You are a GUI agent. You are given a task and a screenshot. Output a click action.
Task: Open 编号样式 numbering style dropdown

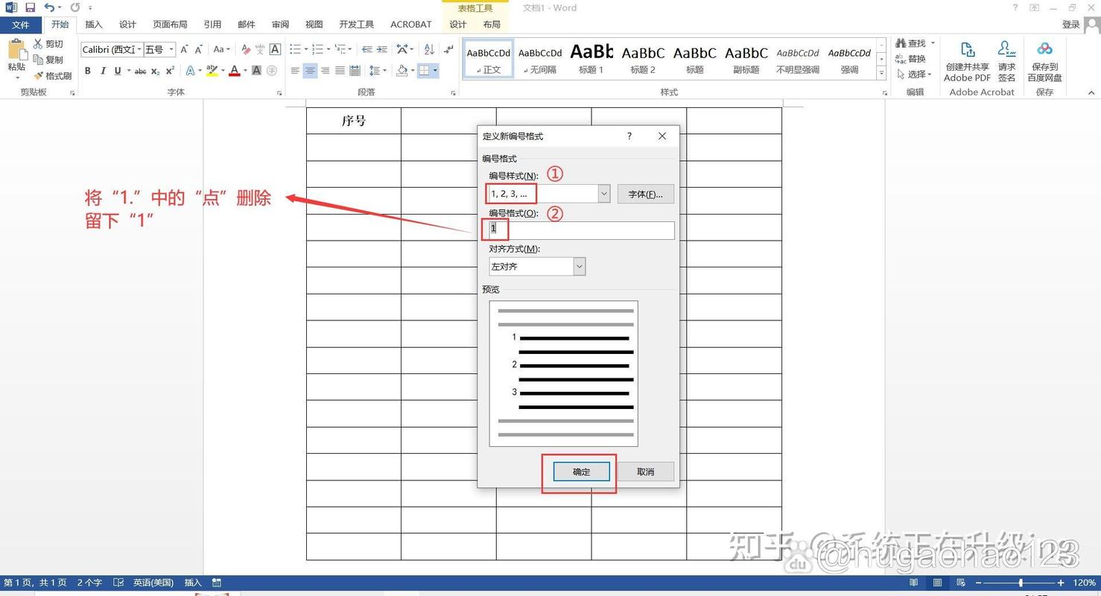click(x=603, y=194)
